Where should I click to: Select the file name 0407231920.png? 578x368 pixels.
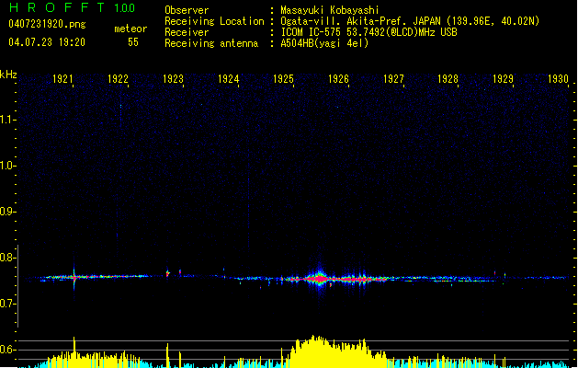pyautogui.click(x=47, y=24)
